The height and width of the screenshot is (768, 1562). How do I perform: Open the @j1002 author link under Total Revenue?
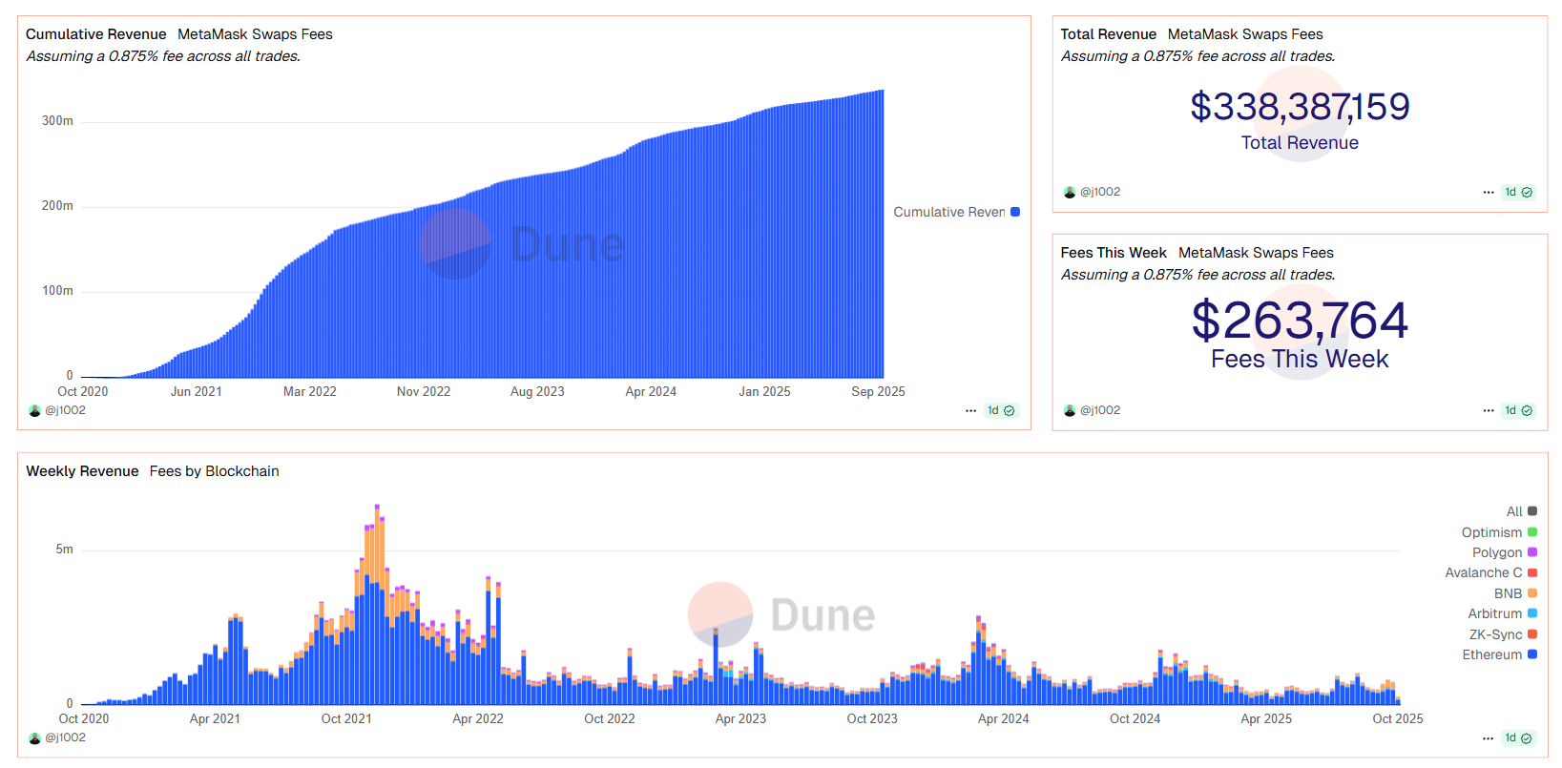pyautogui.click(x=1100, y=193)
